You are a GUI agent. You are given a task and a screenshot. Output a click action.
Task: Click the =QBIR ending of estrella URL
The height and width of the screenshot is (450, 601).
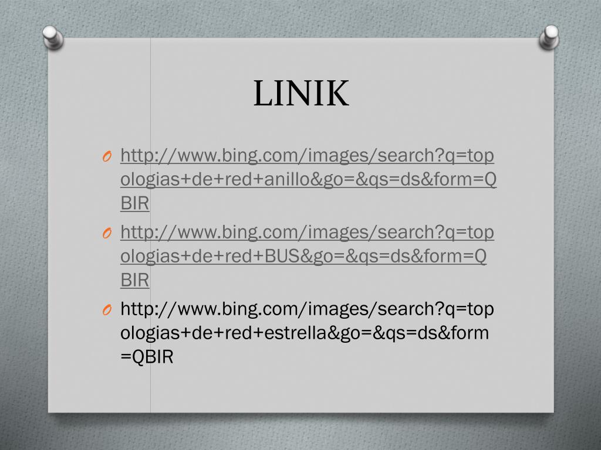point(147,357)
